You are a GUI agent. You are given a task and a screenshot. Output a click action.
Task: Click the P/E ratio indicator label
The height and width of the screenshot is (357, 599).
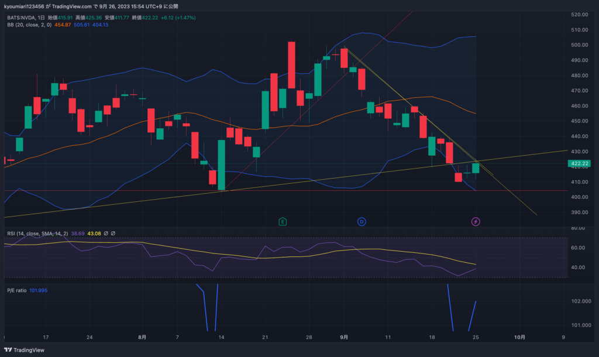point(17,290)
